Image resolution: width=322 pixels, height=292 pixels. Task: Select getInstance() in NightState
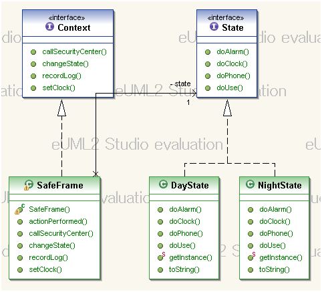[x=281, y=257]
